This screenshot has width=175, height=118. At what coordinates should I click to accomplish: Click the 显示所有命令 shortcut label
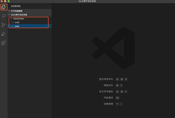pos(106,79)
